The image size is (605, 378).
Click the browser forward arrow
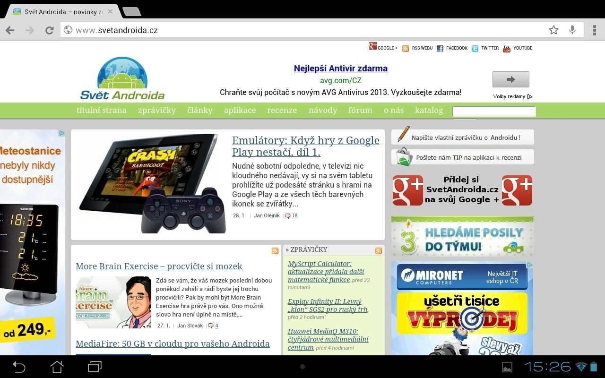click(x=30, y=30)
